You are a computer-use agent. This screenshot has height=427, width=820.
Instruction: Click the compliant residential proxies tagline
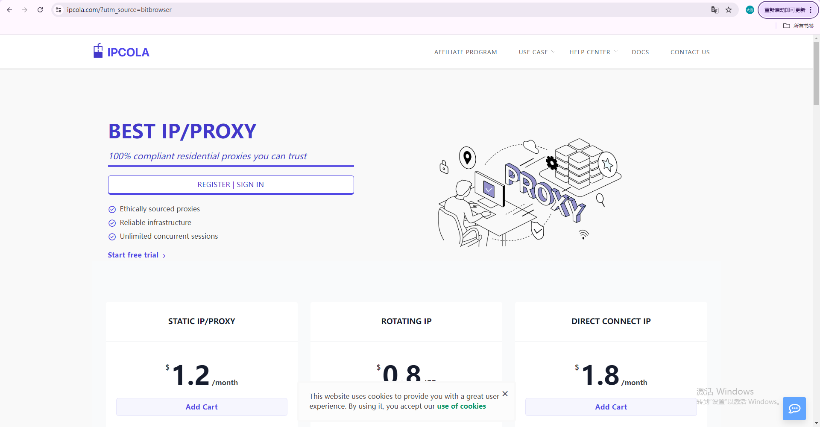click(208, 156)
